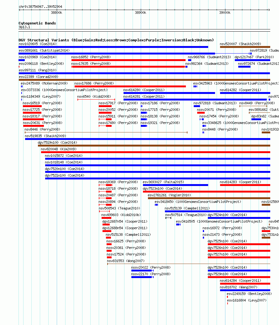Open nssv16852 (Perry2008) variant
This screenshot has width=279, height=325.
(91, 57)
